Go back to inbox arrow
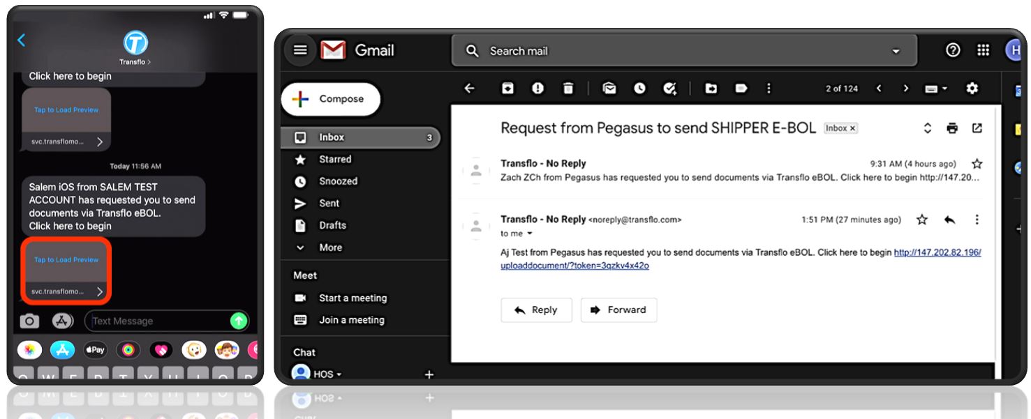1031x419 pixels. click(469, 89)
